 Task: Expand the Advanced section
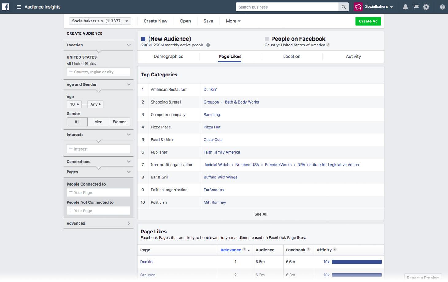pyautogui.click(x=98, y=223)
